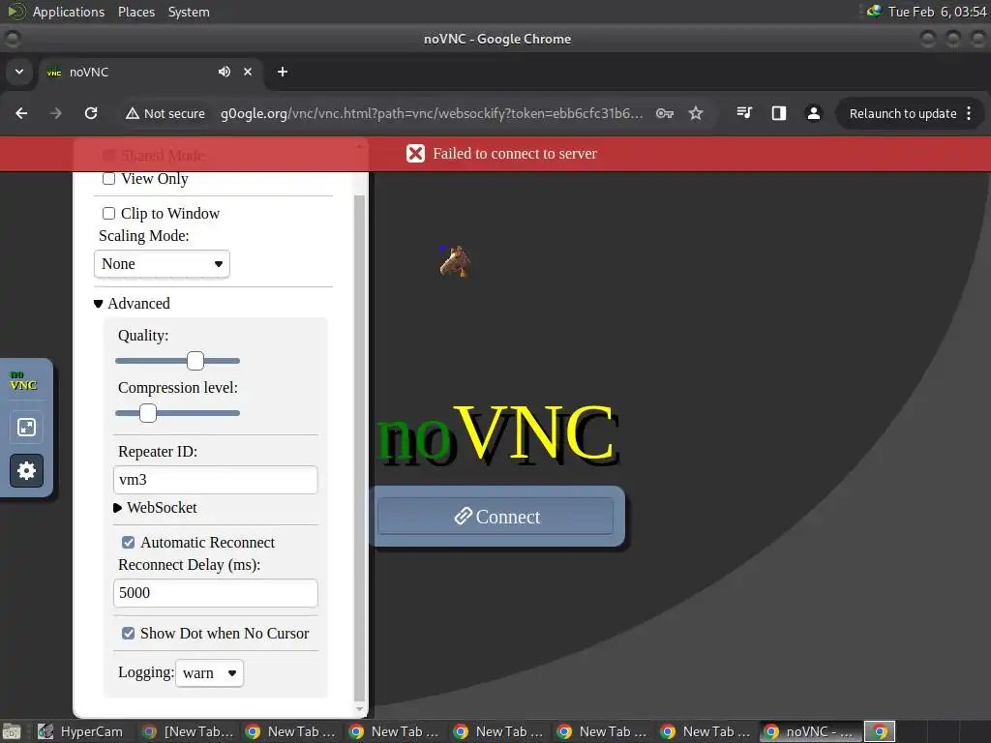Click settings panel scrollbar down arrow
This screenshot has width=991, height=743.
(x=360, y=709)
